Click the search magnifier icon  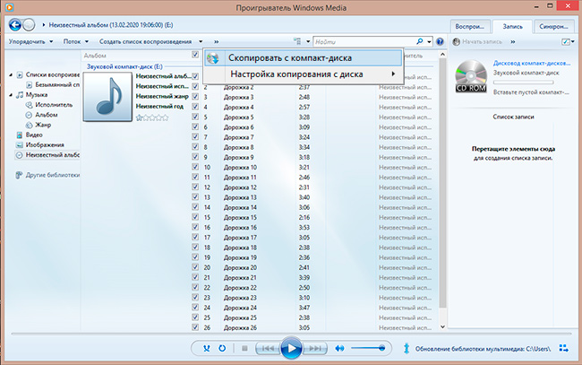pos(419,41)
